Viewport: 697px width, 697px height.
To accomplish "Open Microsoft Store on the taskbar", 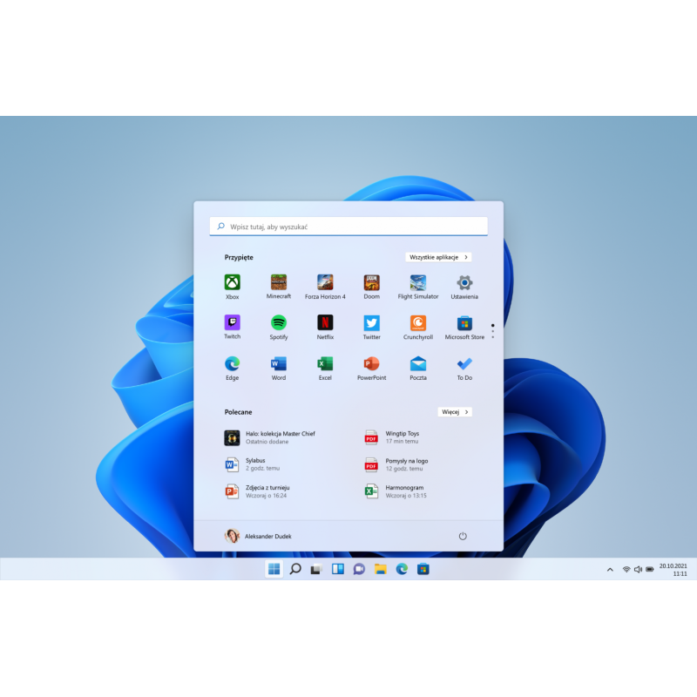I will (x=423, y=569).
